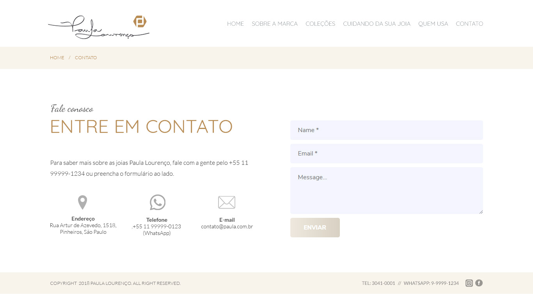
Task: Open the HOME menu item
Action: [x=235, y=24]
